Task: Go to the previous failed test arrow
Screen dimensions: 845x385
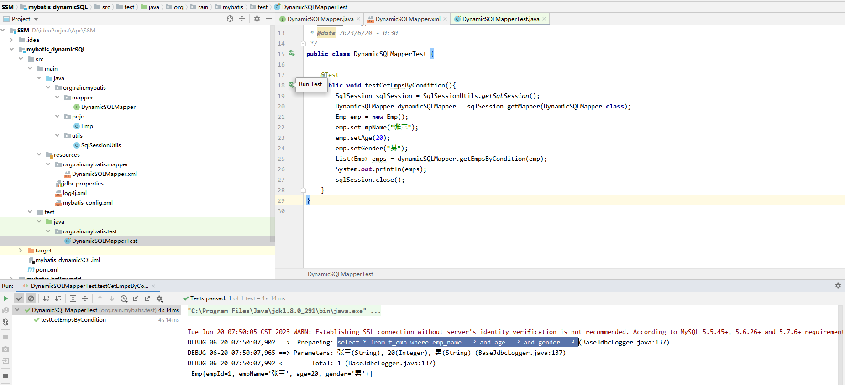Action: [100, 298]
